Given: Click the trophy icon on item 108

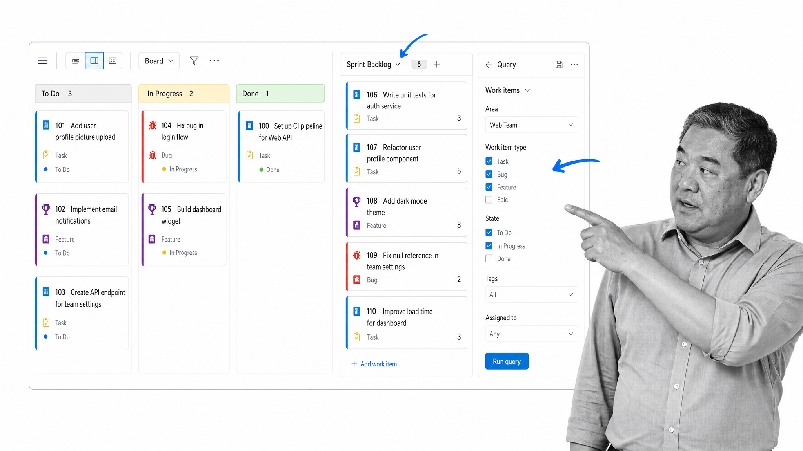Looking at the screenshot, I should (x=356, y=201).
